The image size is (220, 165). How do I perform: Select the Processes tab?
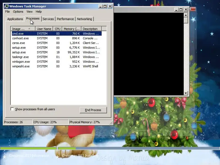(33, 18)
